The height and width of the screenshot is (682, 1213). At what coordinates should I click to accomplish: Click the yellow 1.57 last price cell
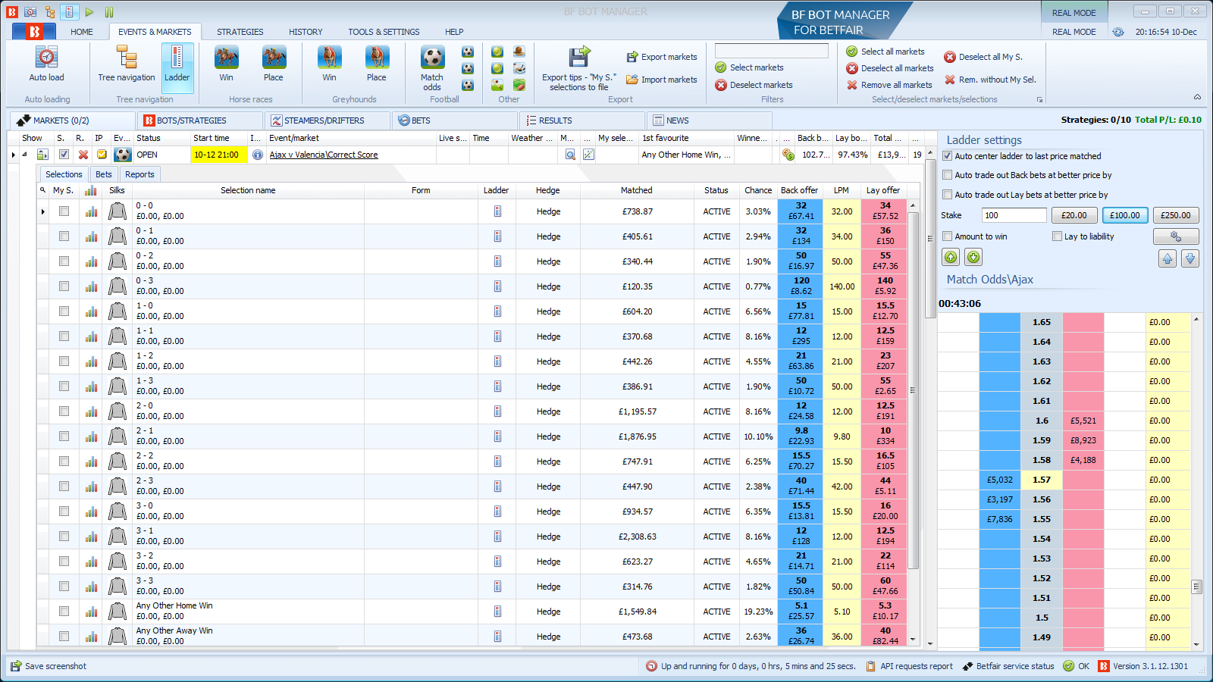pos(1042,480)
